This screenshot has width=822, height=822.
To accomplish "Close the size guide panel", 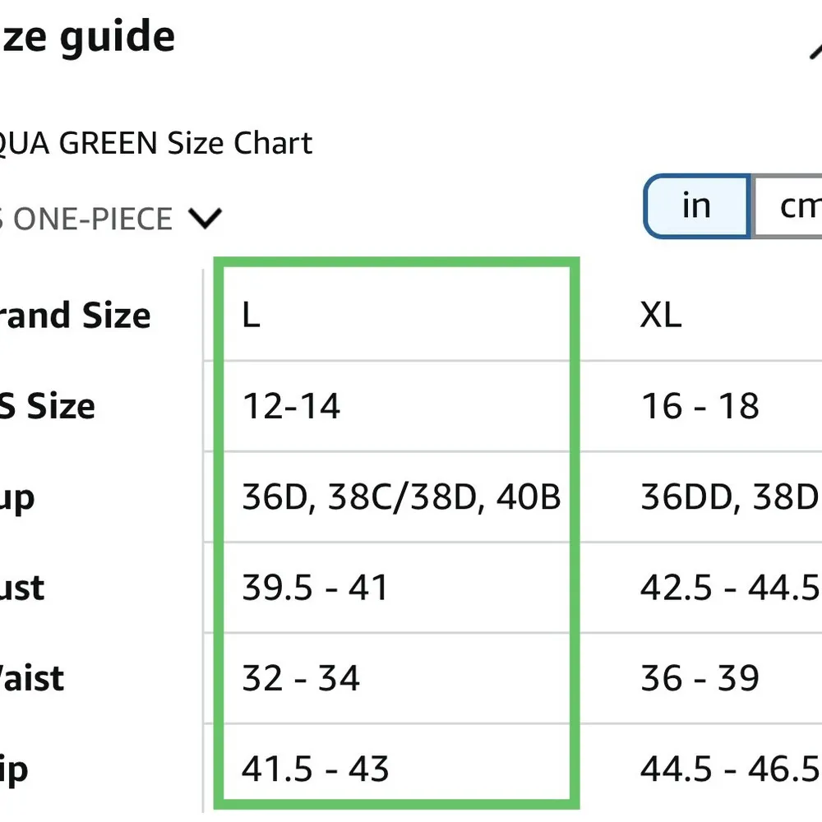I will pos(814,48).
